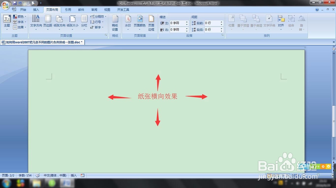The height and width of the screenshot is (188, 336).
Task: Open the 纸张大小 paper size menu
Action: (x=73, y=22)
